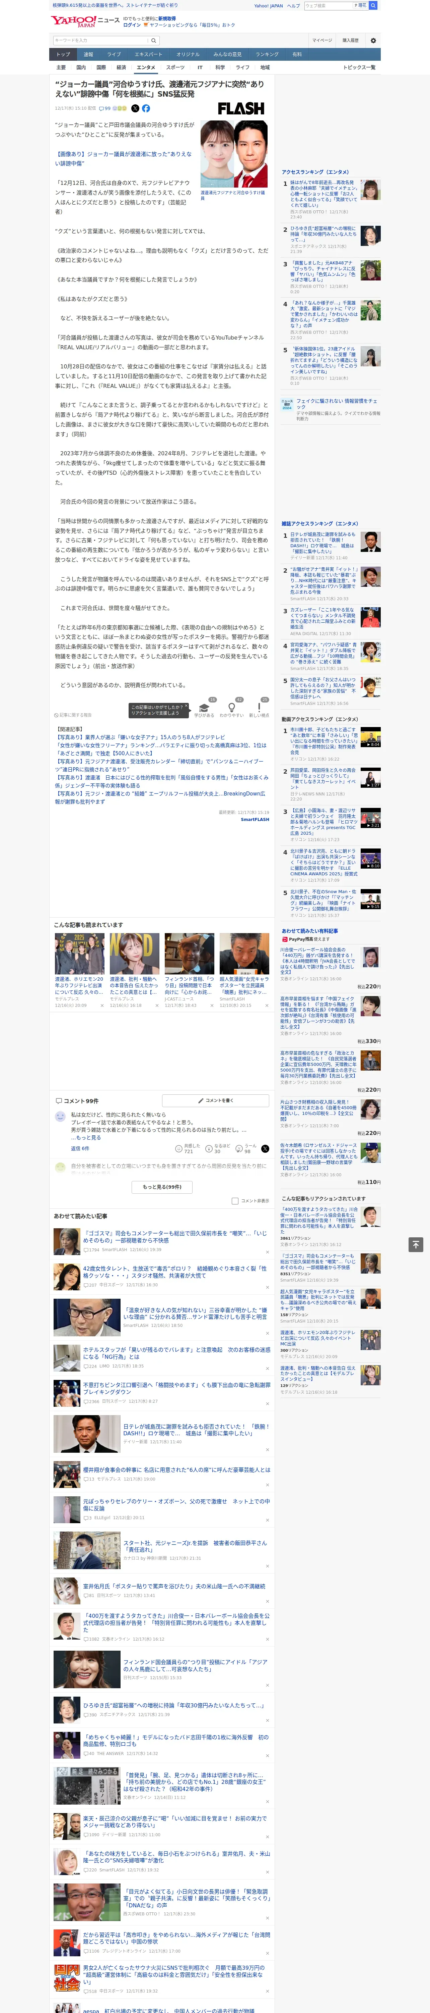
Task: Click the blue search button in the top web search
Action: [373, 5]
